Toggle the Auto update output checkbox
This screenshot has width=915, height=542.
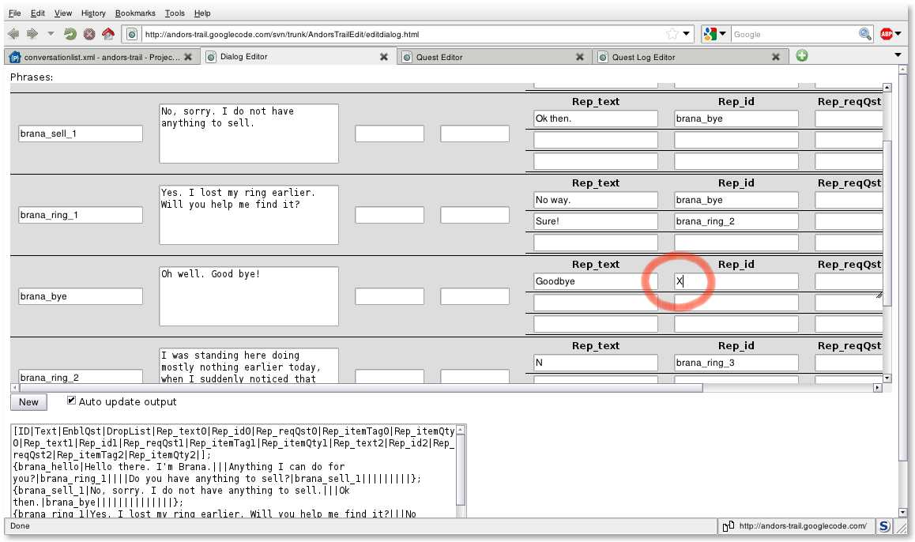[72, 401]
